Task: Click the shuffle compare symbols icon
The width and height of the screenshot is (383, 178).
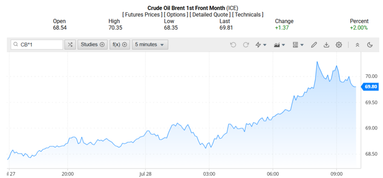Action: coord(70,44)
